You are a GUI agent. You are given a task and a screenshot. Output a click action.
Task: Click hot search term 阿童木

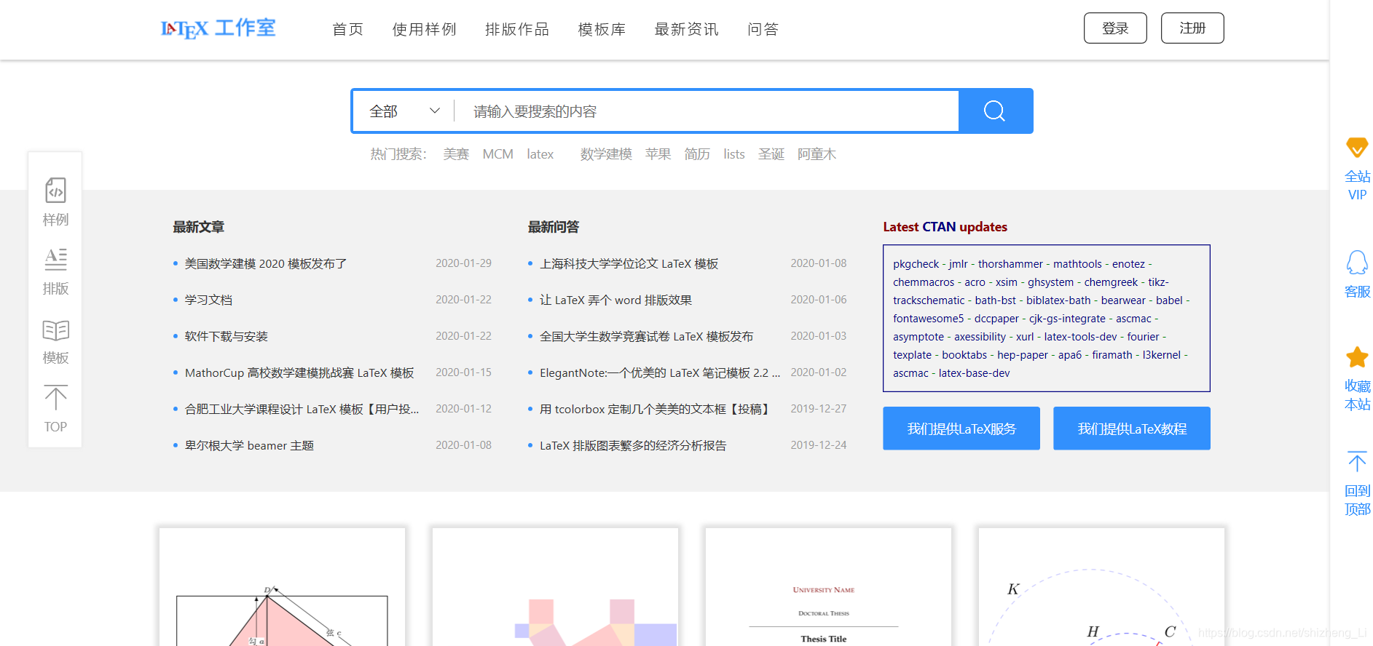pyautogui.click(x=817, y=154)
